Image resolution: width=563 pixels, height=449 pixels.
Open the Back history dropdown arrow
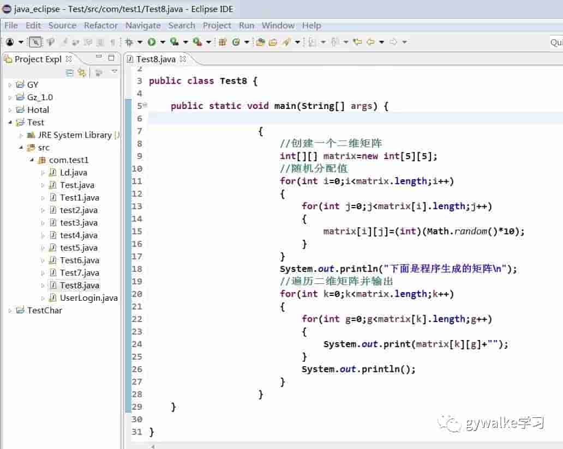pos(382,42)
